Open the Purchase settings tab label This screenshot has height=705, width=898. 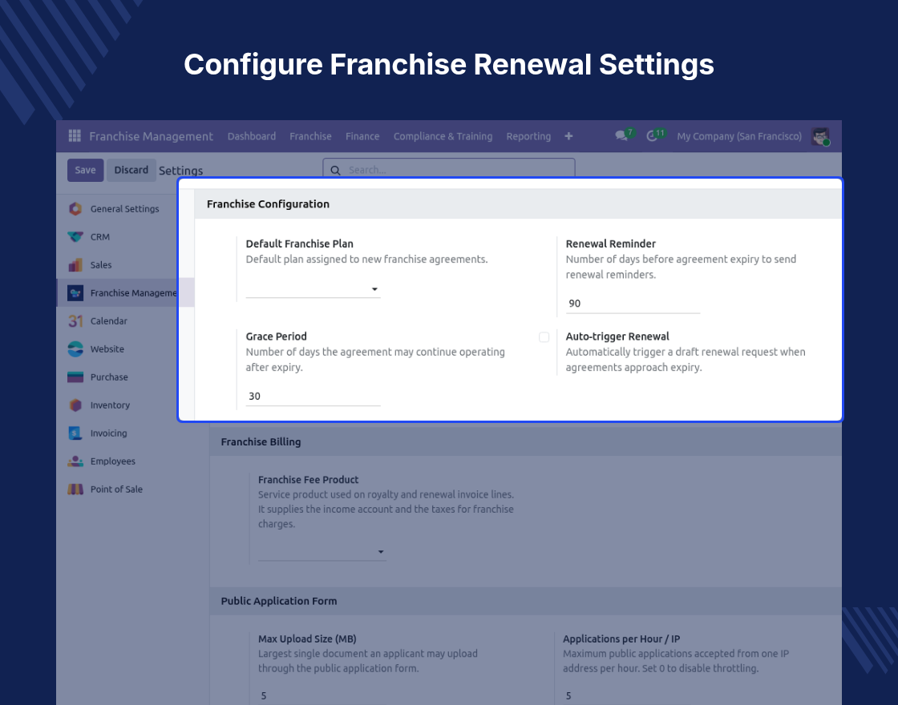(109, 377)
